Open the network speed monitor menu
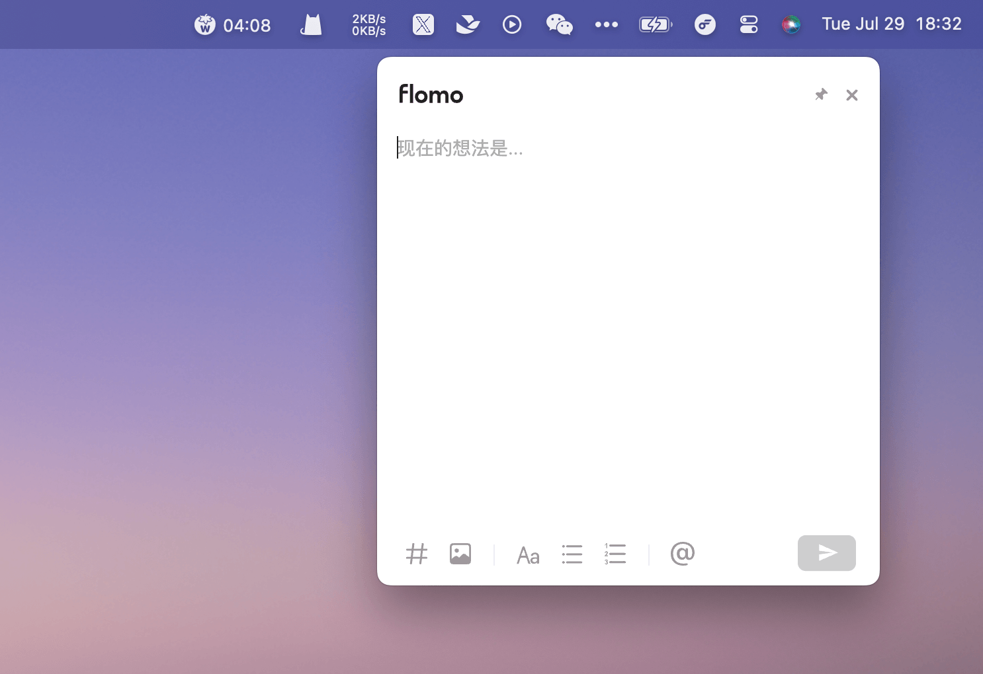Viewport: 983px width, 674px height. point(368,25)
